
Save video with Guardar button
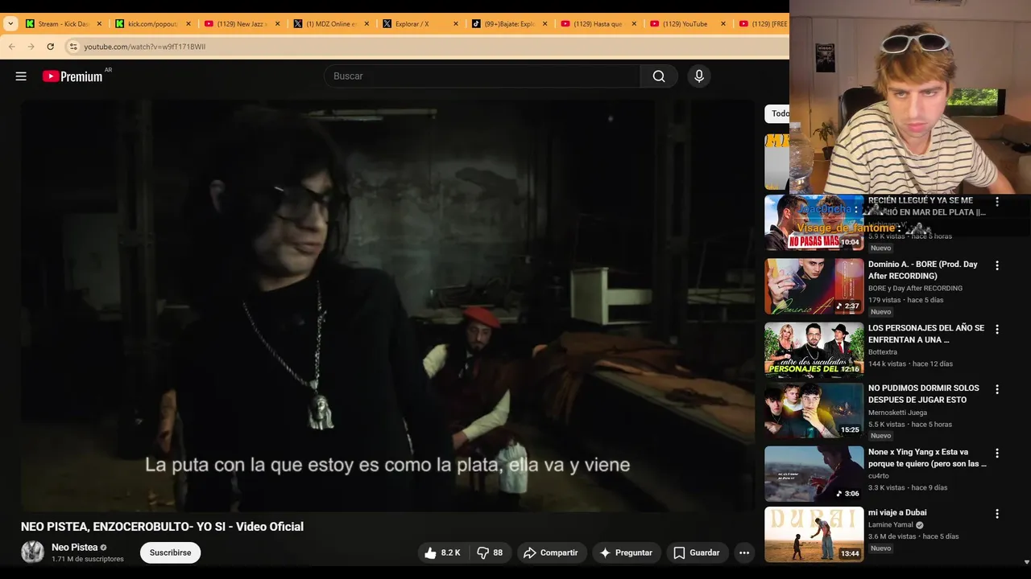coord(697,552)
